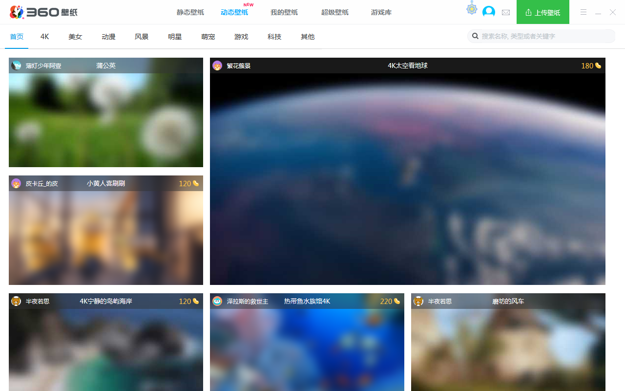This screenshot has height=391, width=625.
Task: Click the 360壁纸 logo
Action: pyautogui.click(x=44, y=12)
